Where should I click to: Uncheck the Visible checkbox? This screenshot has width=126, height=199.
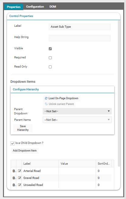(x=50, y=49)
